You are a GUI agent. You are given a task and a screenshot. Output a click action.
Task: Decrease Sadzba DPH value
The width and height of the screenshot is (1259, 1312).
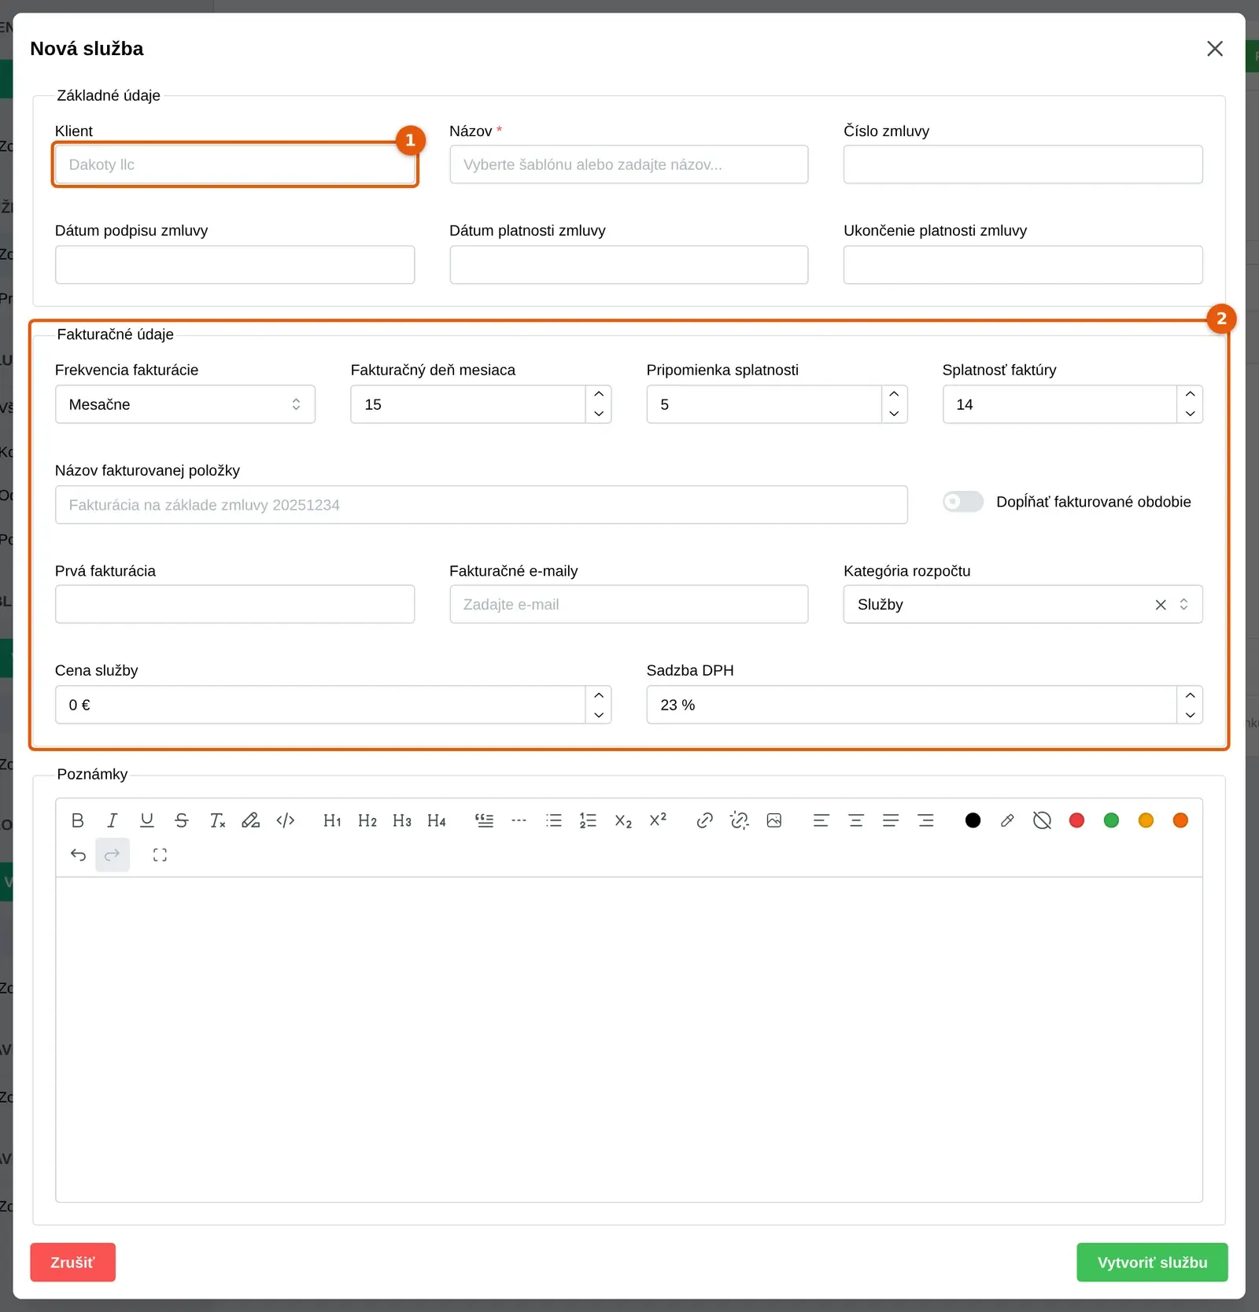pyautogui.click(x=1190, y=714)
